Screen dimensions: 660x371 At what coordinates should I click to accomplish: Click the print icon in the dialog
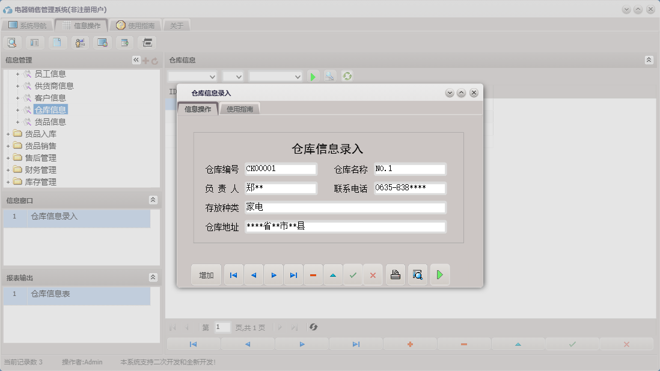tap(395, 274)
